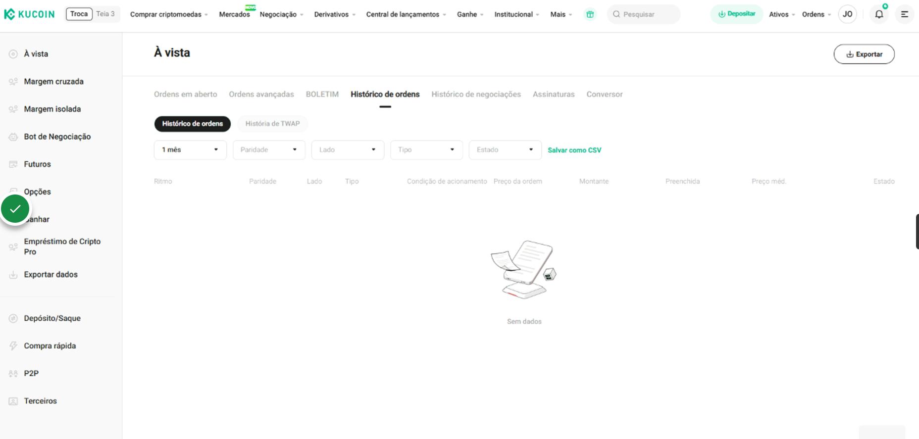
Task: Open the hamburger menu icon
Action: 904,14
